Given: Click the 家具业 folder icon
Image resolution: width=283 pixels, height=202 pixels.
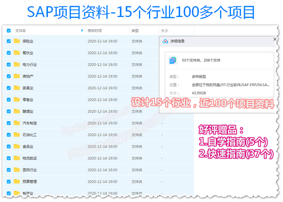Looking at the screenshot, I should (17, 88).
